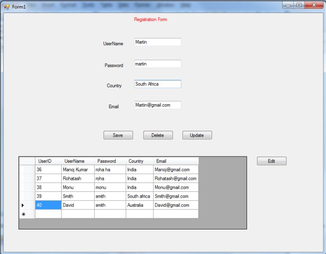
Task: Click the UserName field label
Action: pos(113,44)
